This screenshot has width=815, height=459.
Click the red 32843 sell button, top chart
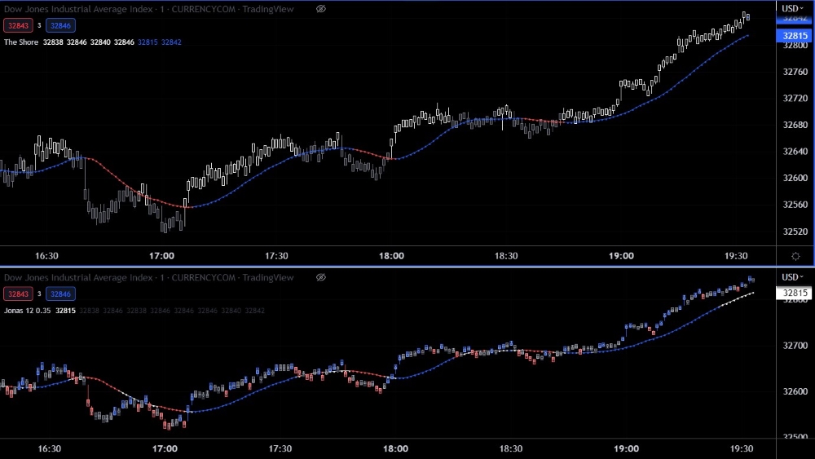tap(18, 25)
